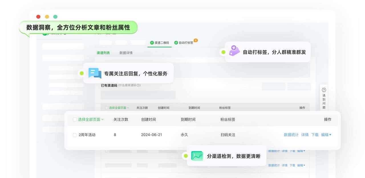Screen dimensions: 365x178
Task: Open the 编辑 dropdown on the 2周年活动 row
Action: [327, 134]
